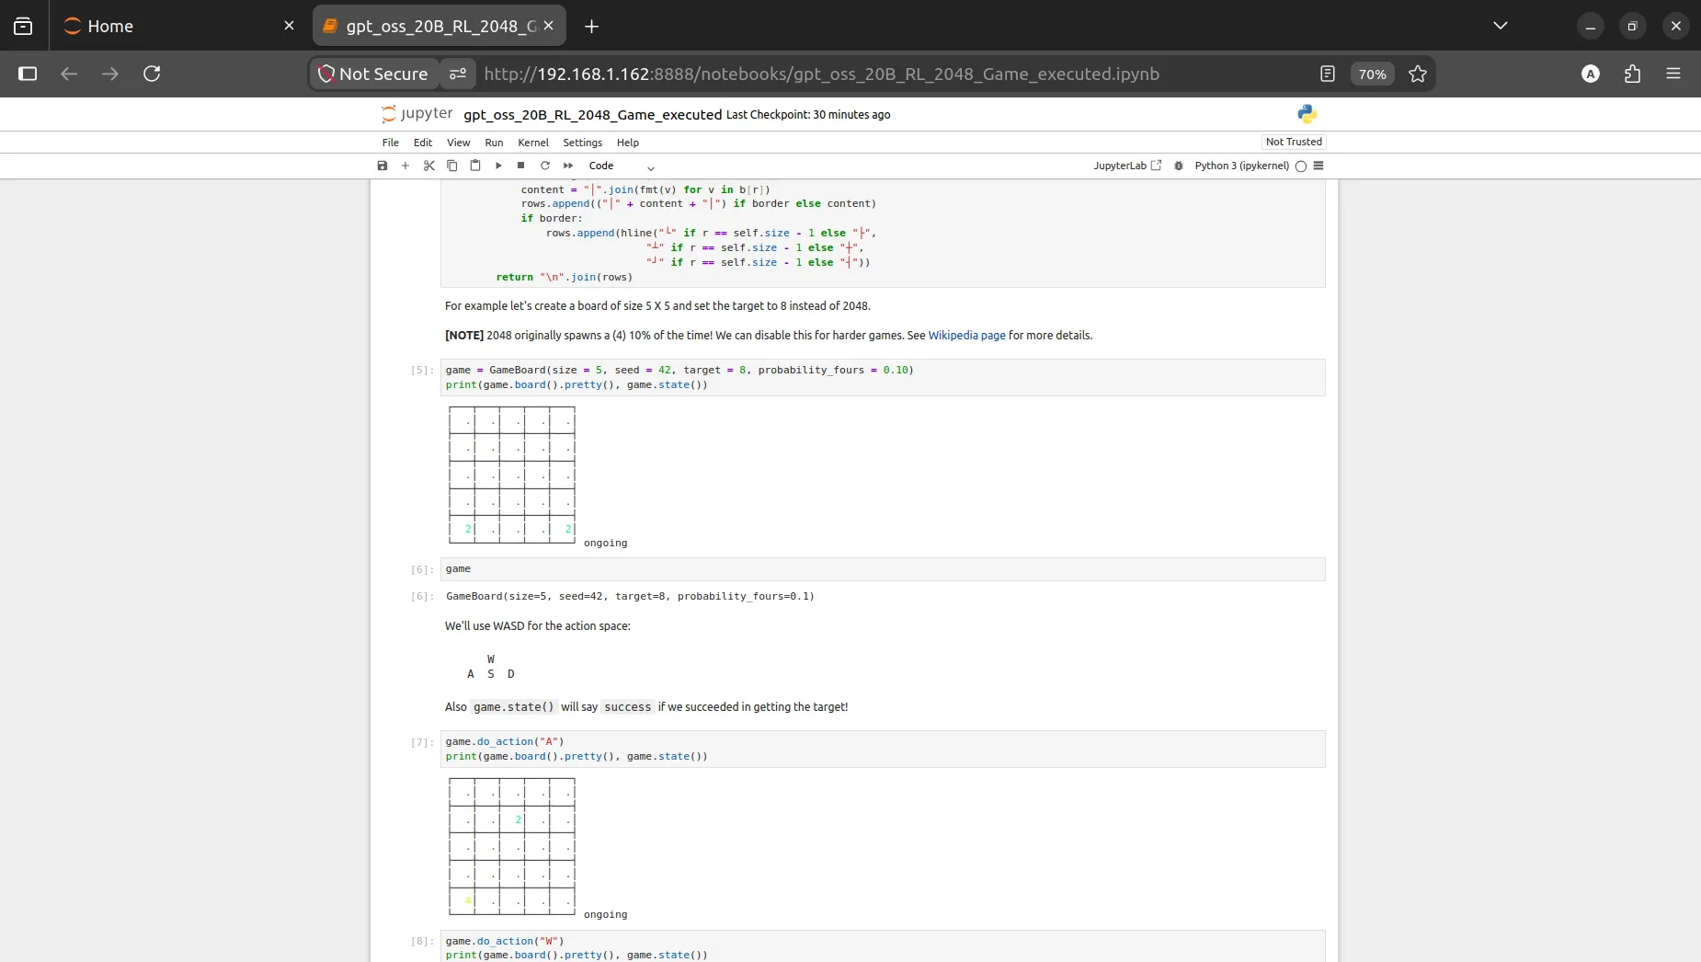Open the Run menu
Image resolution: width=1701 pixels, height=962 pixels.
494,143
